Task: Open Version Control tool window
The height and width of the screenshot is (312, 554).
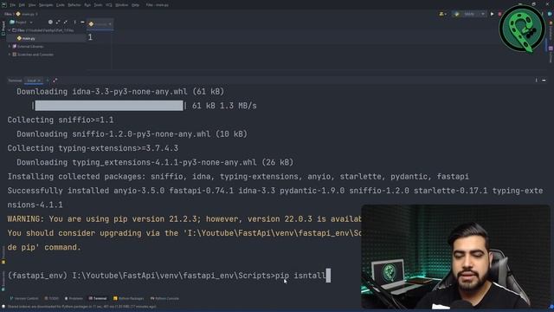Action: click(23, 298)
